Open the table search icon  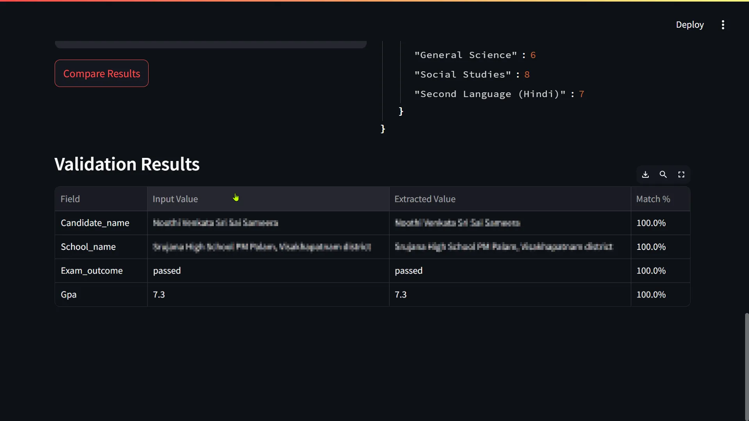coord(663,175)
